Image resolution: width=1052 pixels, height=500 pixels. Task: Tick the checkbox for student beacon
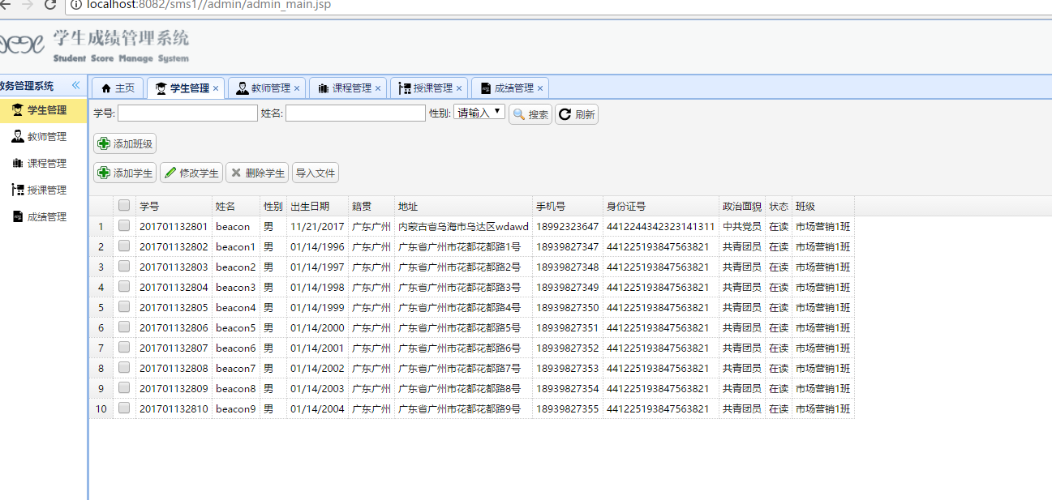124,226
